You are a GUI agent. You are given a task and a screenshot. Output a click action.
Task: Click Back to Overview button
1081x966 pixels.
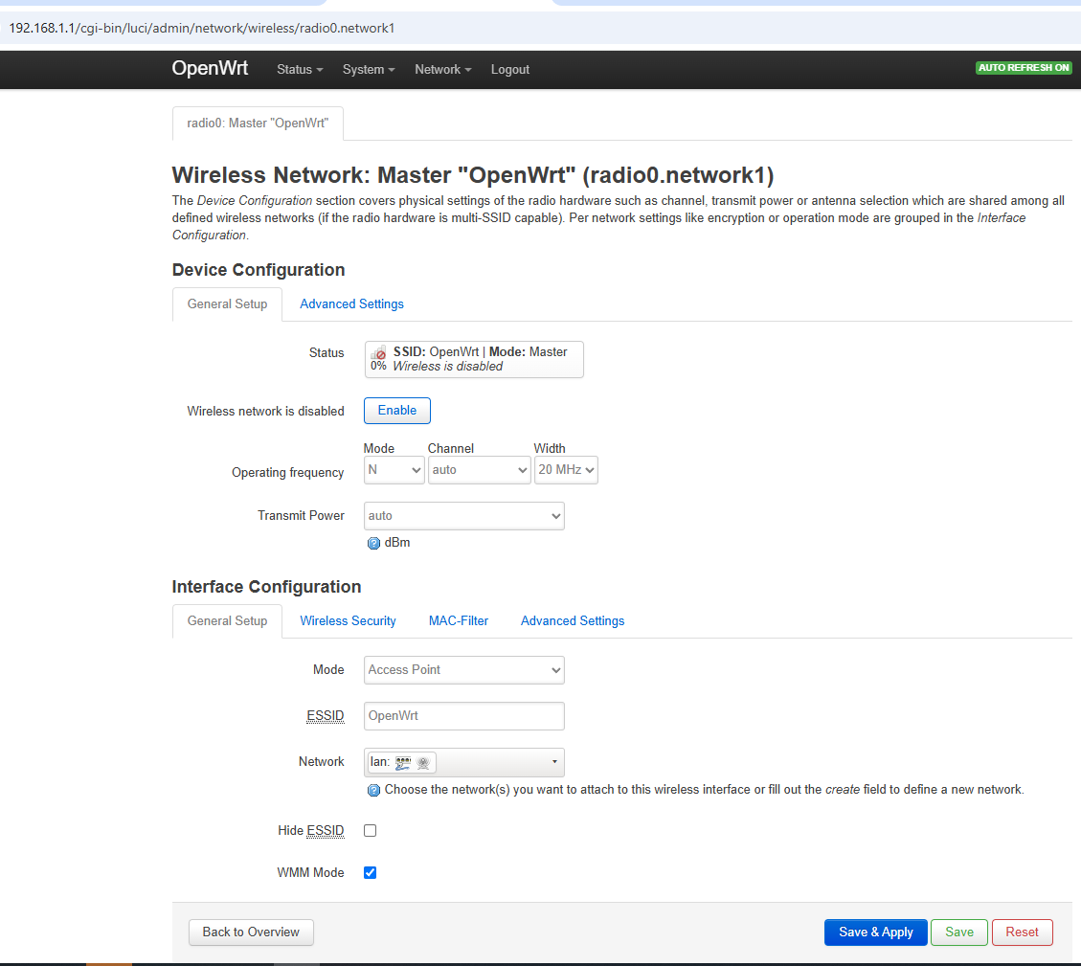[x=251, y=932]
